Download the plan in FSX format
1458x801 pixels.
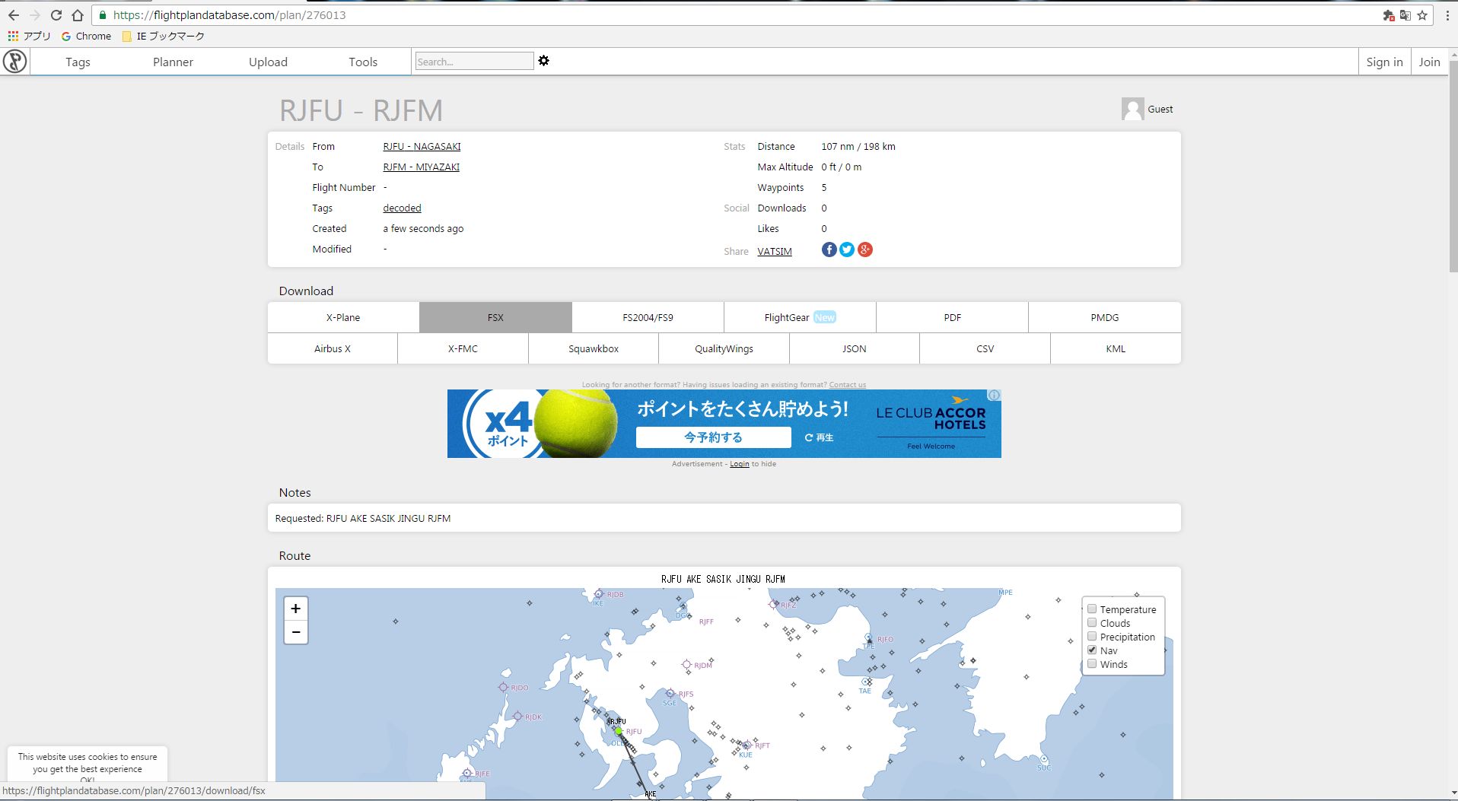point(495,317)
